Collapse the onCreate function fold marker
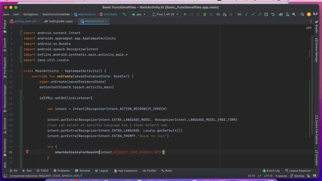 pyautogui.click(x=22, y=76)
